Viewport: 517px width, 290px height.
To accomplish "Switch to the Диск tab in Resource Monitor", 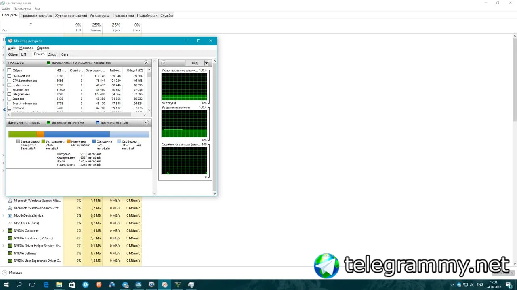I will pyautogui.click(x=52, y=54).
